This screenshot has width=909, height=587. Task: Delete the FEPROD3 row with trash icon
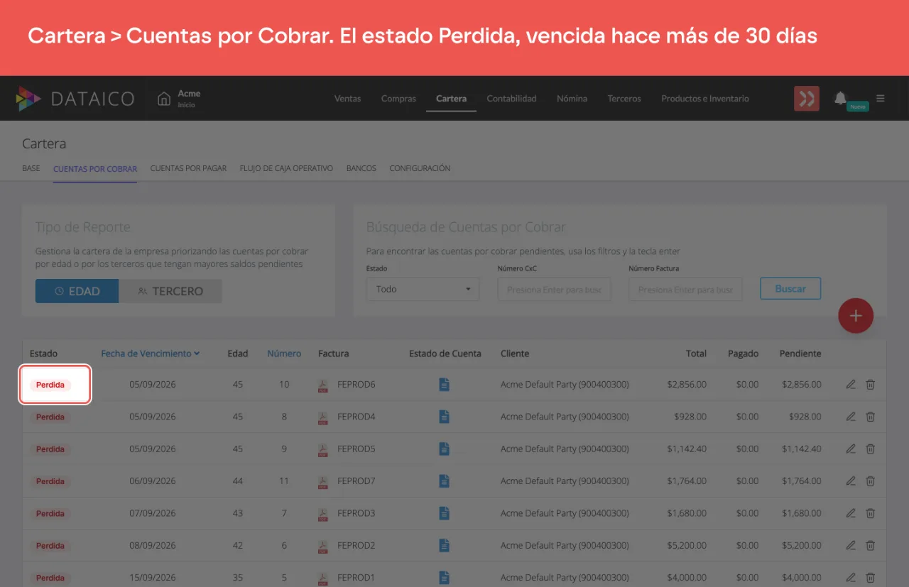click(x=870, y=513)
